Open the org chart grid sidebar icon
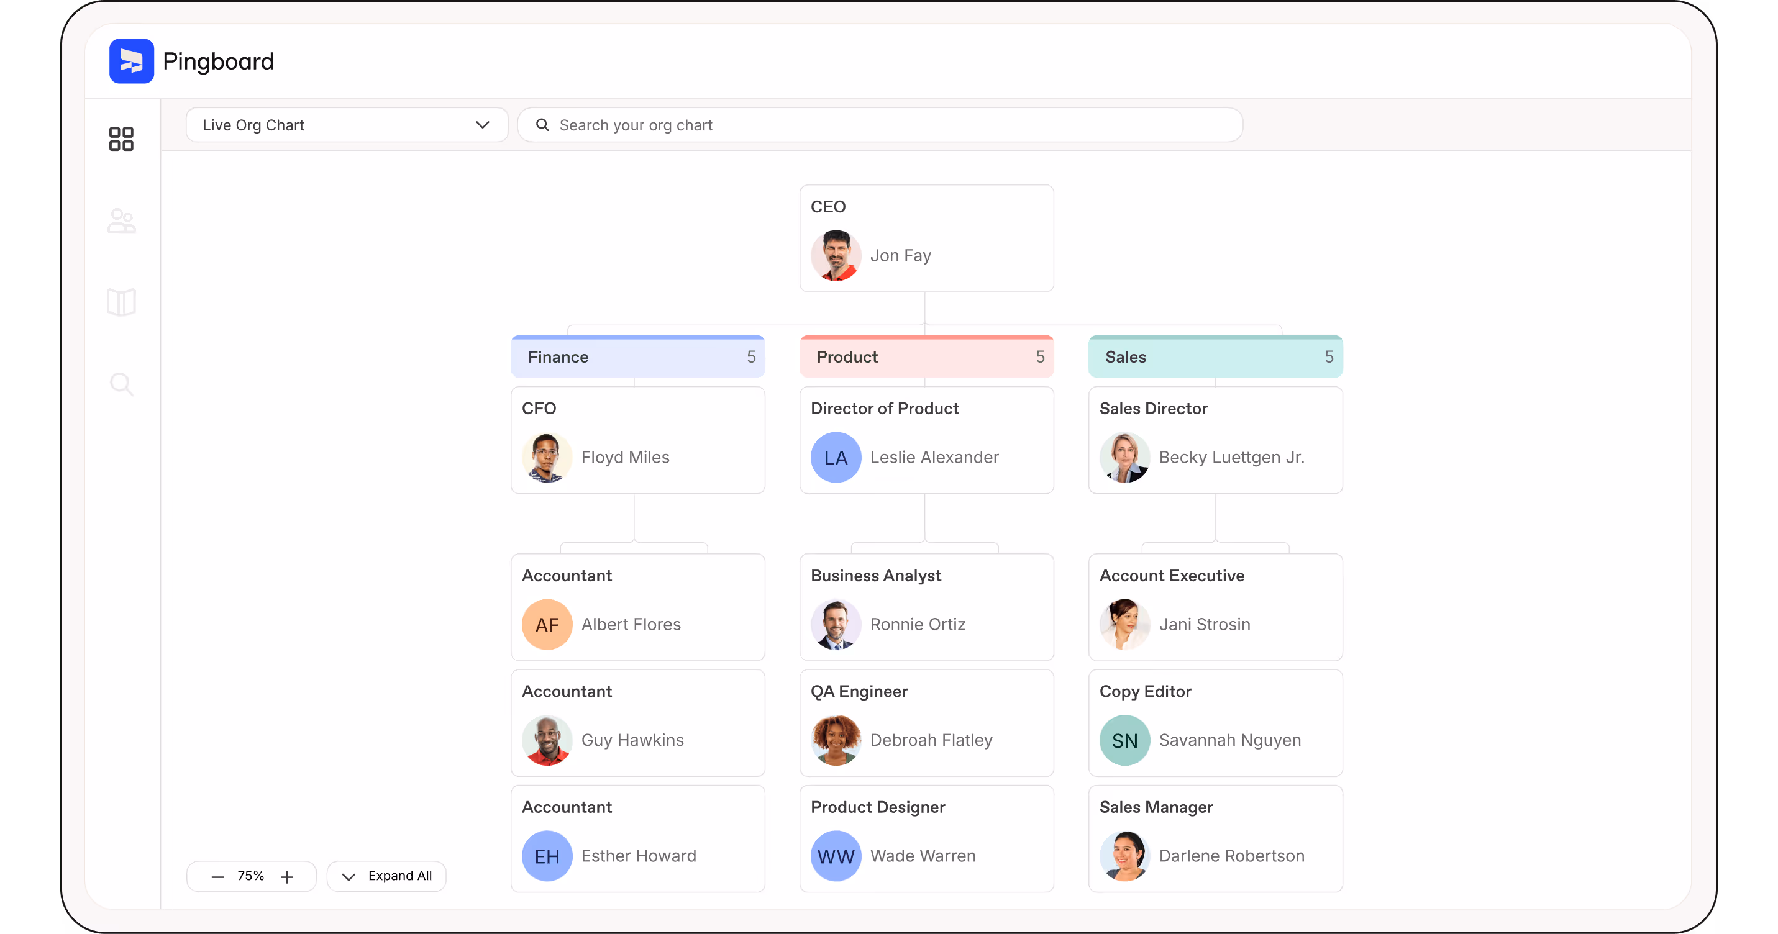1778x934 pixels. (122, 138)
